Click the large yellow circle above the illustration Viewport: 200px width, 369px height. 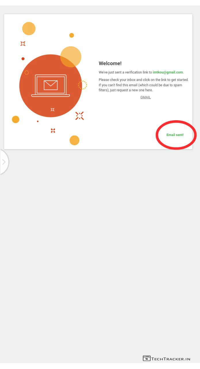point(29,29)
